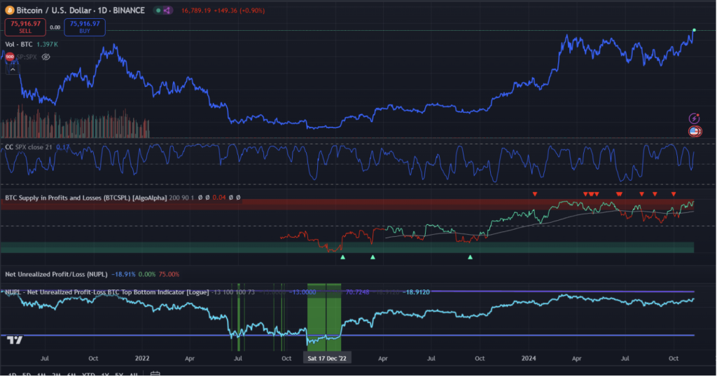Click the first green up-triangle bottom signal
This screenshot has height=377, width=717.
[342, 257]
